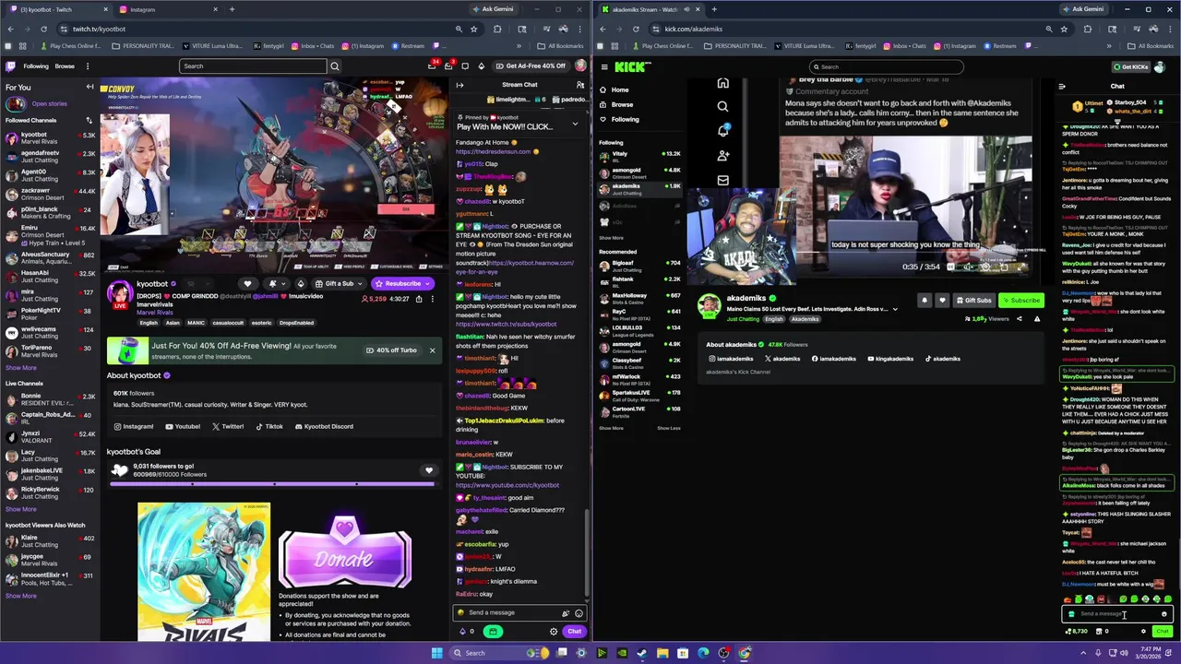Screen dimensions: 1181x664
Task: Open Twitch chat settings gear
Action: click(554, 632)
